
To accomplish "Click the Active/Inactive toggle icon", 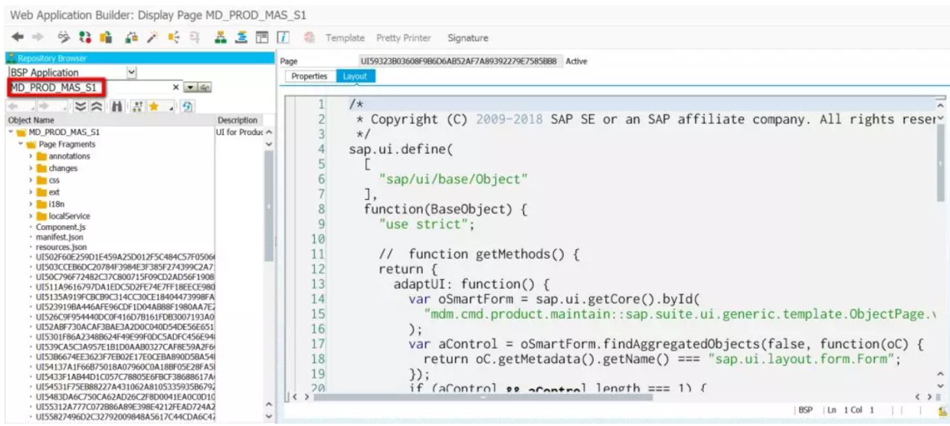I will [84, 38].
